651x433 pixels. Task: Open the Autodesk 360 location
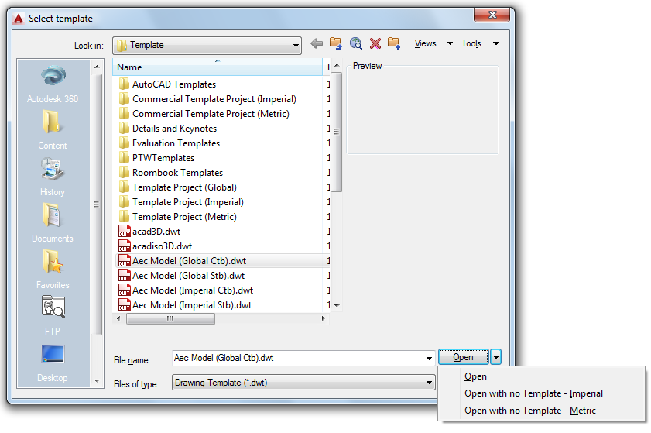click(x=53, y=84)
